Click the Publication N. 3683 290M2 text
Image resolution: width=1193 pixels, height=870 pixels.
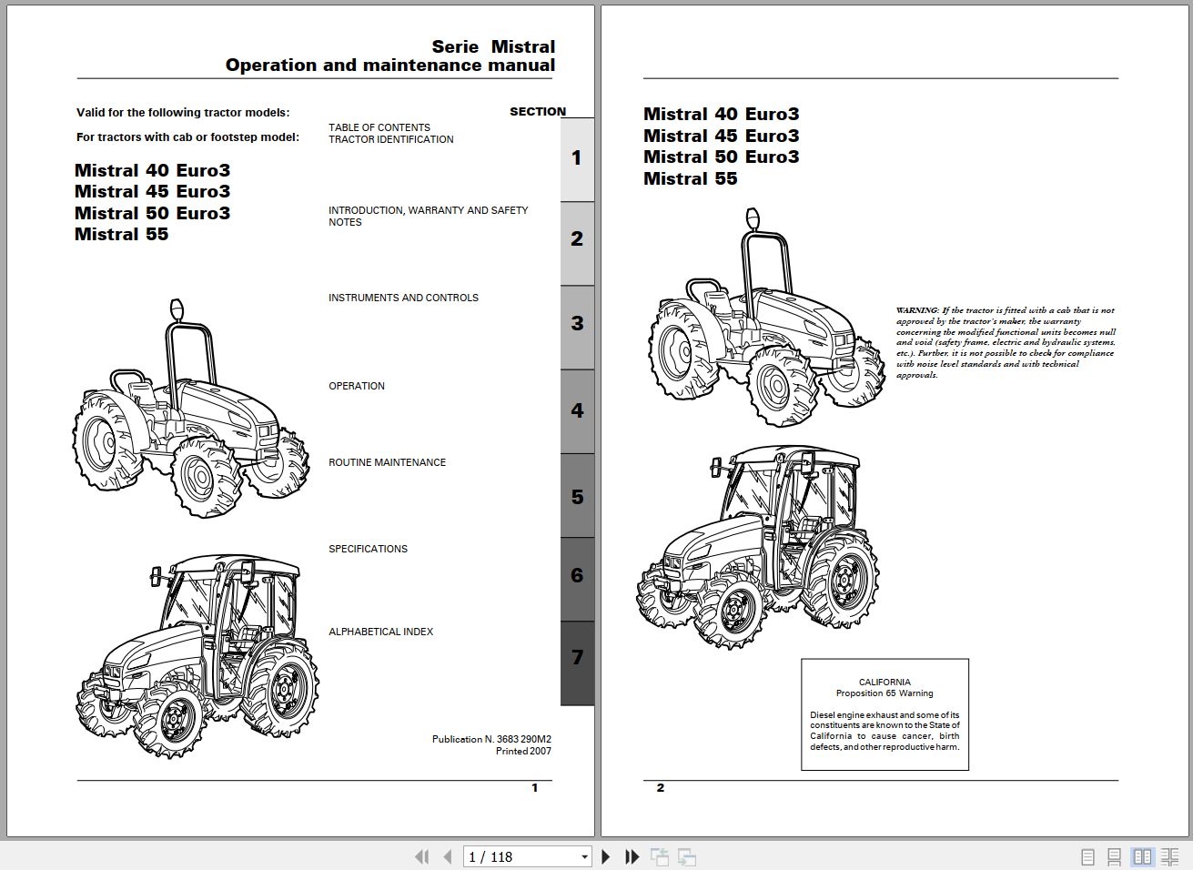tap(491, 740)
